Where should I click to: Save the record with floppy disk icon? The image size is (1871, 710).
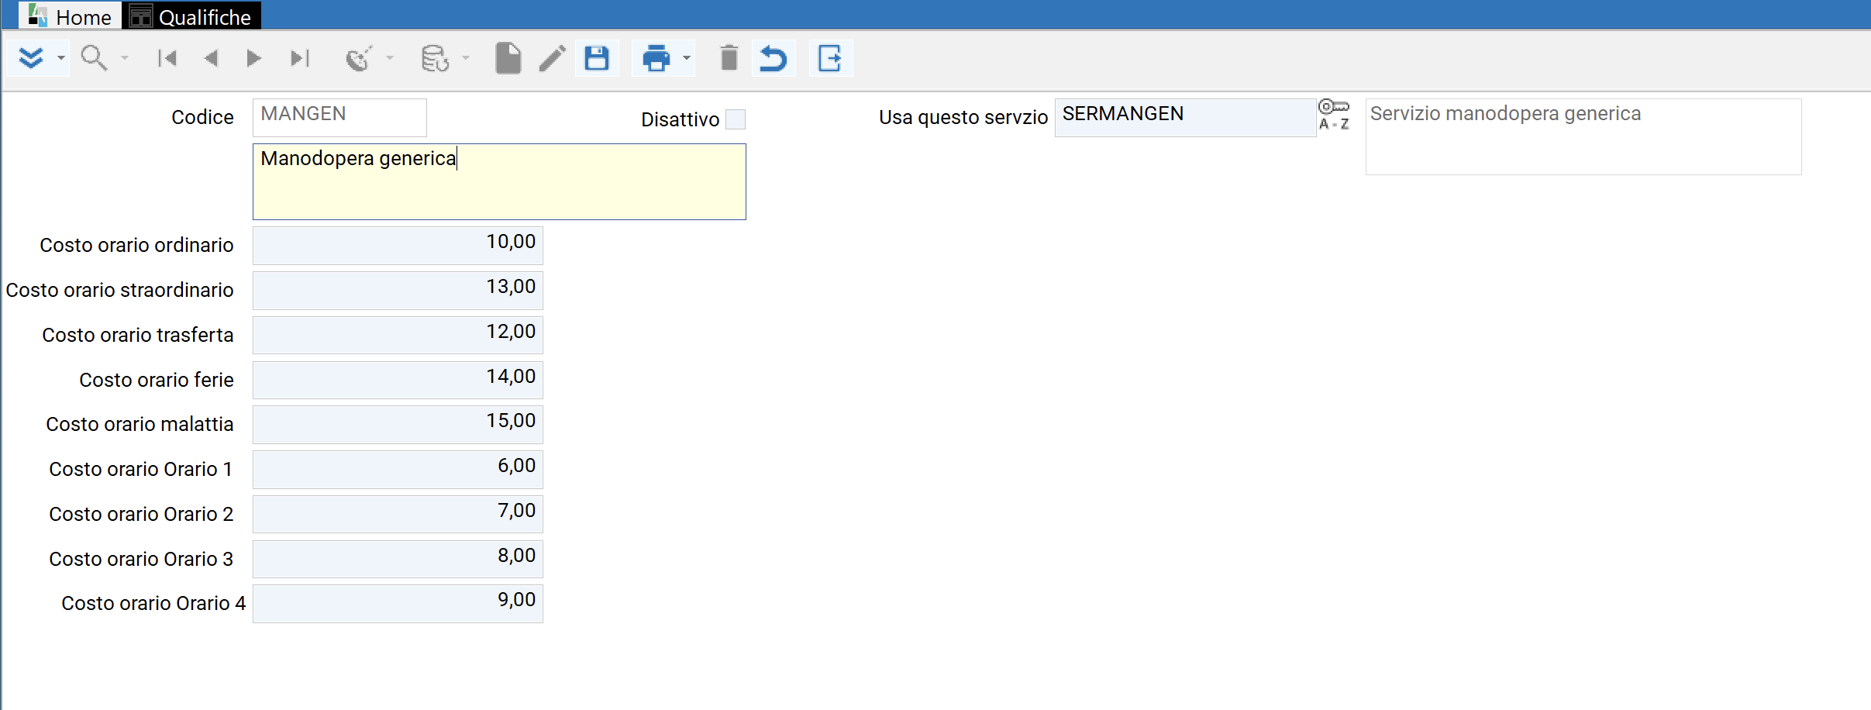[597, 58]
